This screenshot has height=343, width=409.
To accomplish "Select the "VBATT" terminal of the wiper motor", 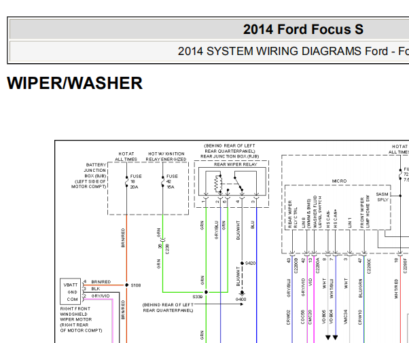I will (x=71, y=285).
